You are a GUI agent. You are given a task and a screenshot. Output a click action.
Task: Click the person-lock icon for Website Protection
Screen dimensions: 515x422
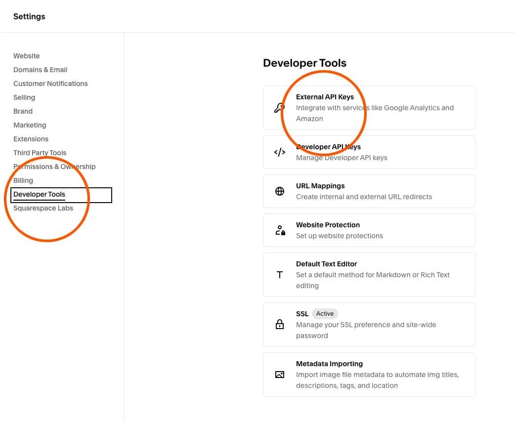280,230
